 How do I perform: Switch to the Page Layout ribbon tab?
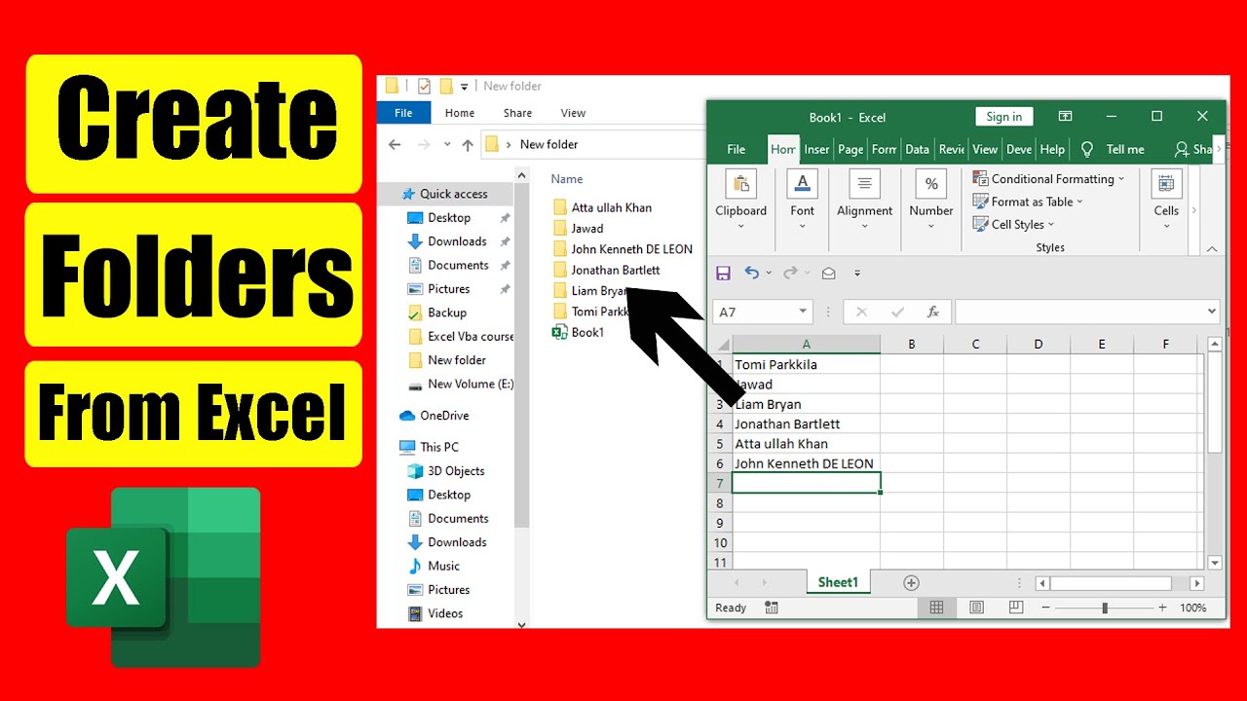tap(850, 149)
